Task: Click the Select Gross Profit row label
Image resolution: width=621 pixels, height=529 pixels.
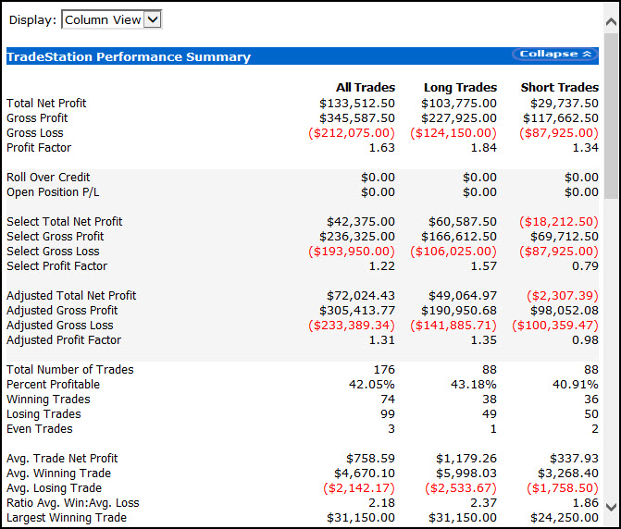Action: click(x=55, y=236)
